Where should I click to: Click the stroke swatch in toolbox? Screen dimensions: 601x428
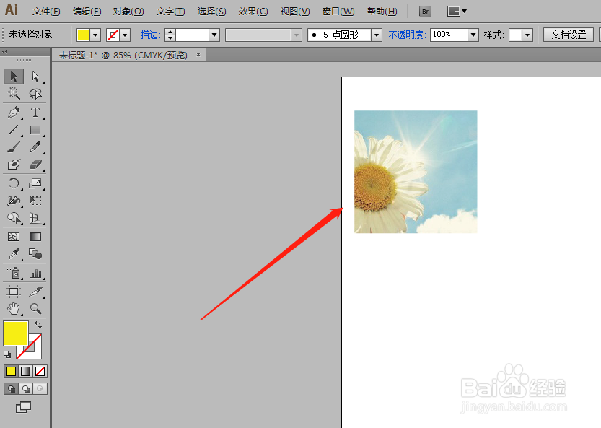pos(35,352)
